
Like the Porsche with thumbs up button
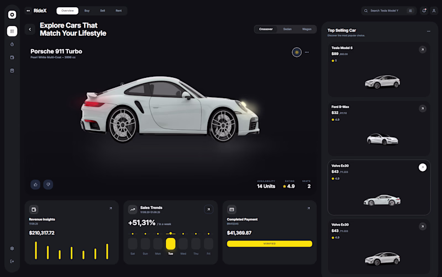click(x=35, y=185)
